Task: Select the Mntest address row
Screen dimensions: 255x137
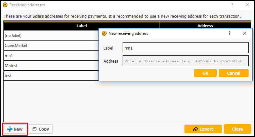Action: click(x=51, y=66)
